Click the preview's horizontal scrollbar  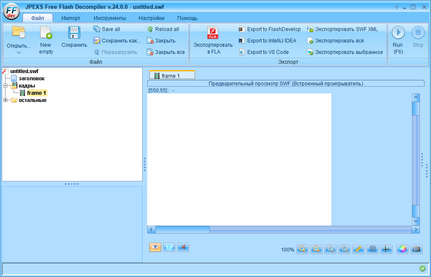pos(182,229)
